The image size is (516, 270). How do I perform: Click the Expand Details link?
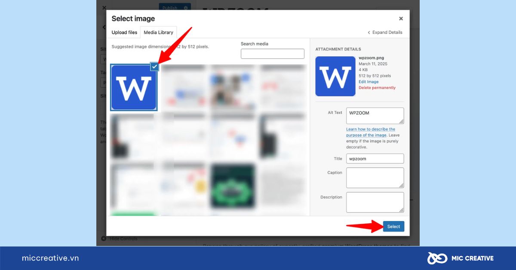385,33
